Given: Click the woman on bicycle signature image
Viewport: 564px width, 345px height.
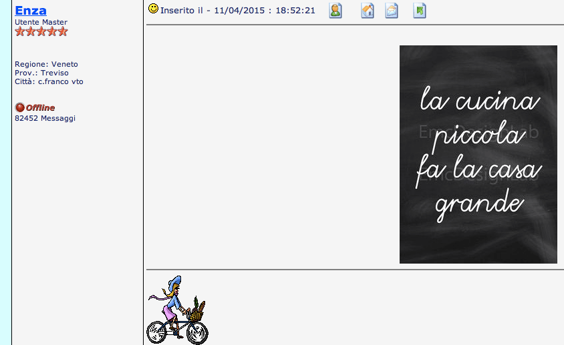Looking at the screenshot, I should click(x=177, y=310).
